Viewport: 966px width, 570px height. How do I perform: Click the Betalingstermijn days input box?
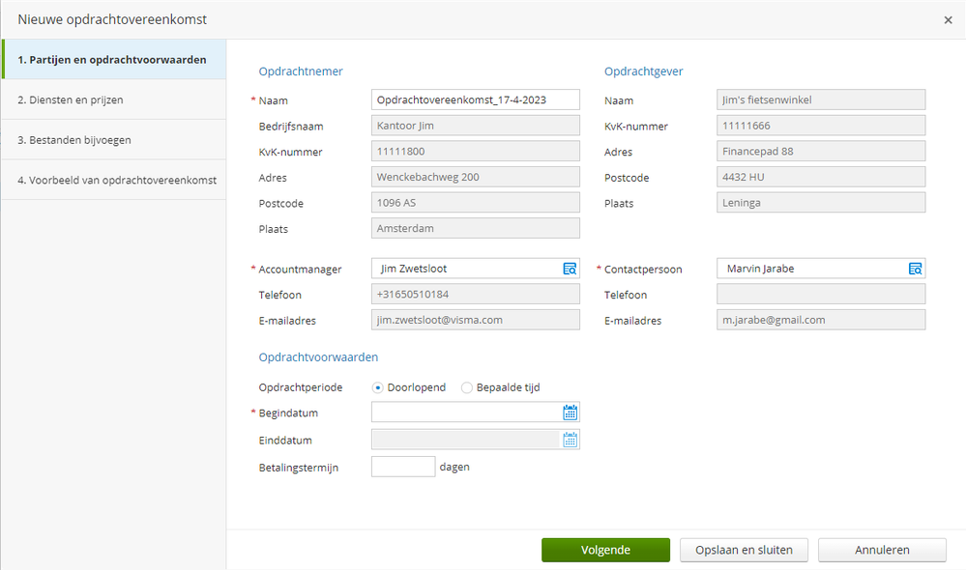(x=403, y=467)
